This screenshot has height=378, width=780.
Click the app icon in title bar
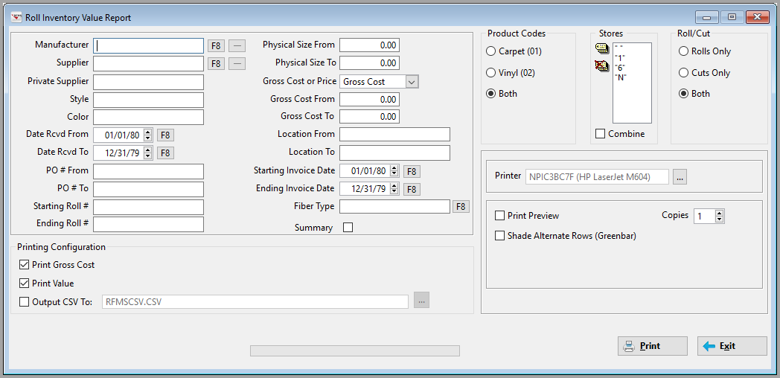coord(16,17)
